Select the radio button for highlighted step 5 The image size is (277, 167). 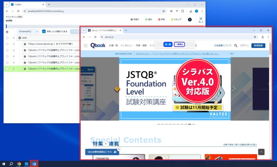(x=7, y=69)
